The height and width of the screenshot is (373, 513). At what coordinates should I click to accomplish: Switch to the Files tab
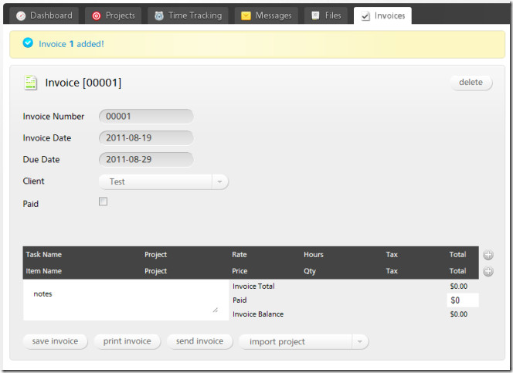326,15
